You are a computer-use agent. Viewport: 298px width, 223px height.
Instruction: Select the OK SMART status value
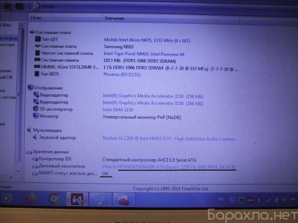pyautogui.click(x=105, y=173)
